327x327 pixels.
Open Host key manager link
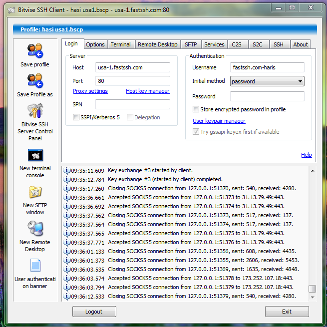click(x=147, y=91)
